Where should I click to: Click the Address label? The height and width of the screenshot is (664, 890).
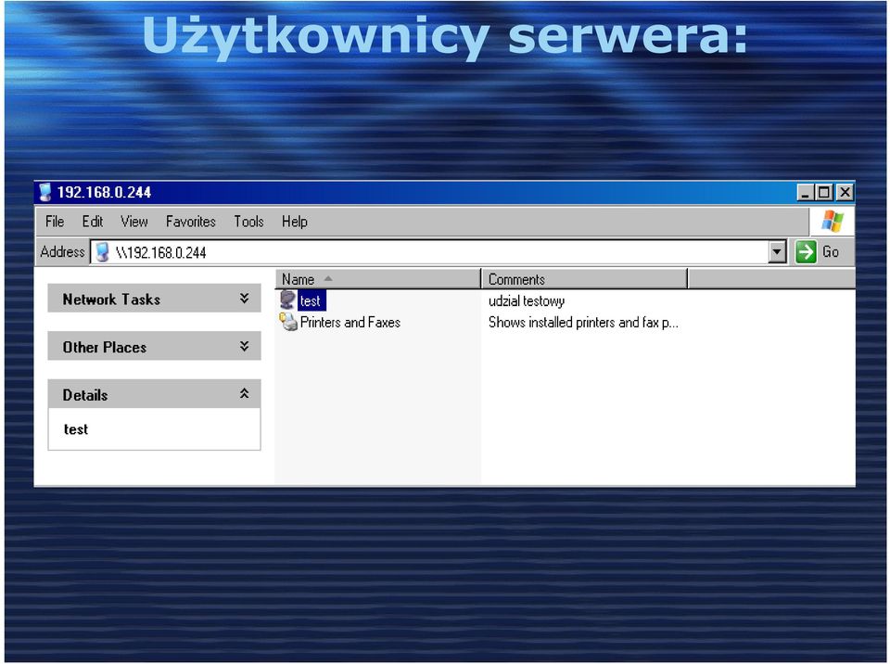point(62,251)
